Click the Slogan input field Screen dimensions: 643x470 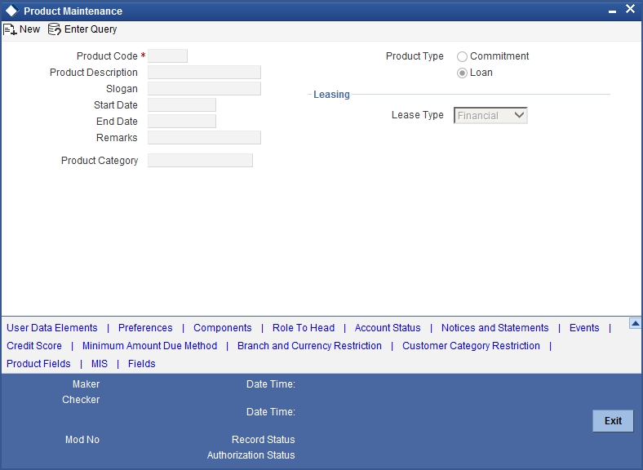point(204,89)
